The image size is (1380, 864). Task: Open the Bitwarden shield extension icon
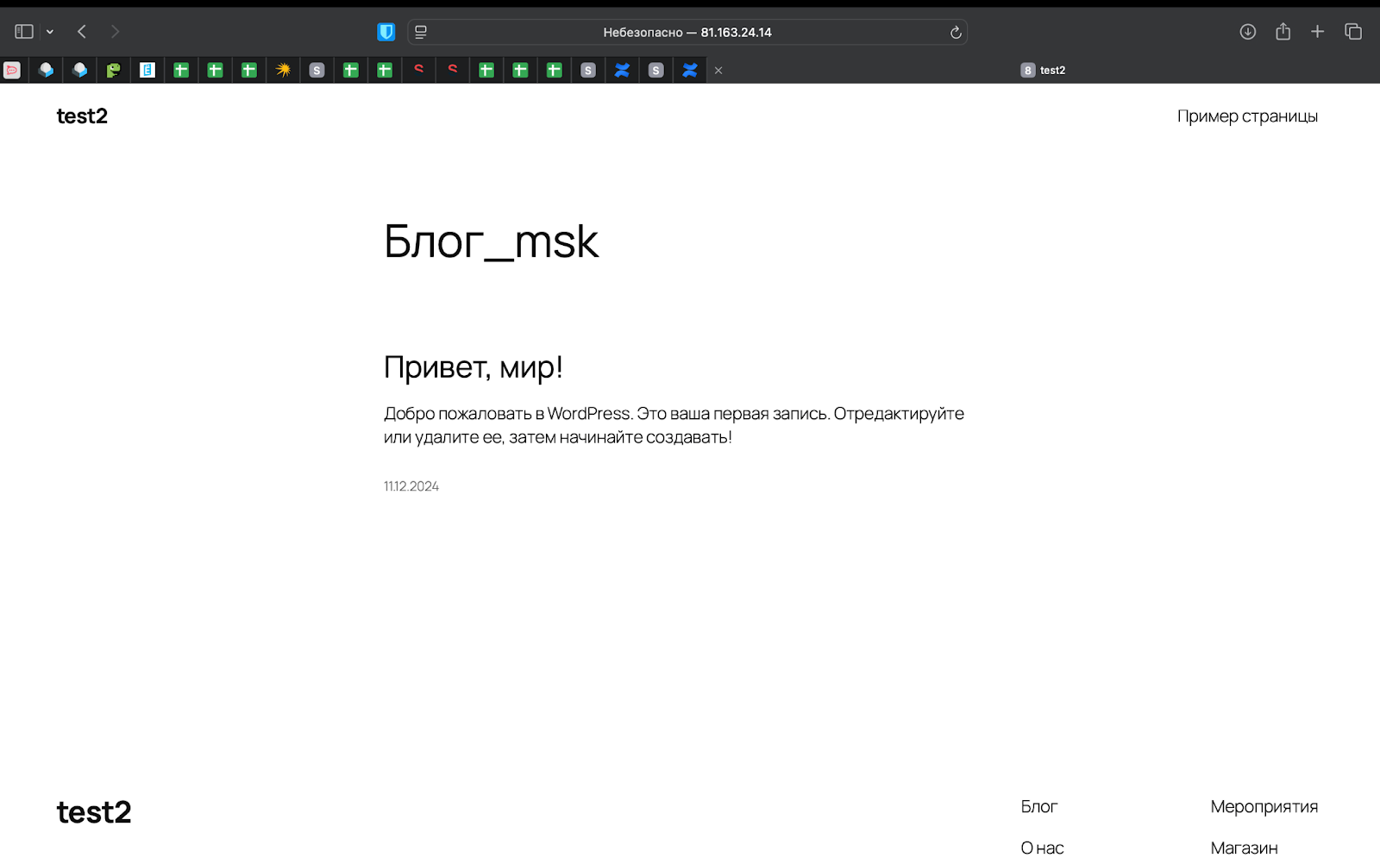pos(386,32)
